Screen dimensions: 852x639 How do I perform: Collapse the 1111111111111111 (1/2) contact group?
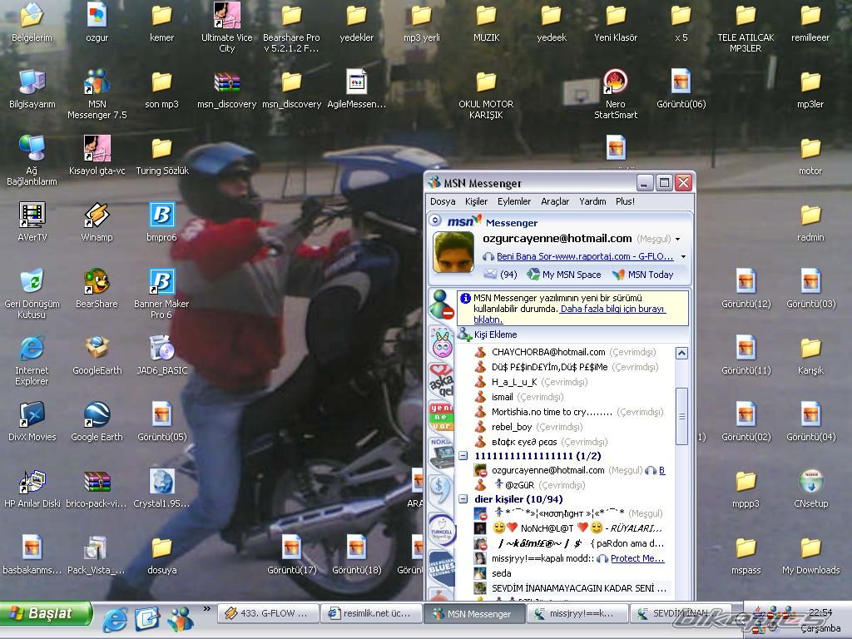pos(463,456)
